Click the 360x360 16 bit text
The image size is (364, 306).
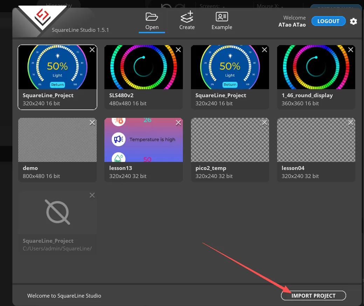(300, 103)
